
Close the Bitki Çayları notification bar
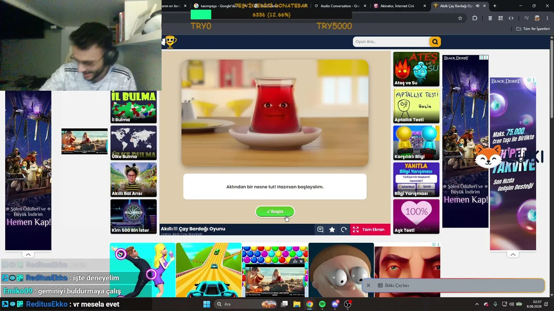[x=368, y=286]
